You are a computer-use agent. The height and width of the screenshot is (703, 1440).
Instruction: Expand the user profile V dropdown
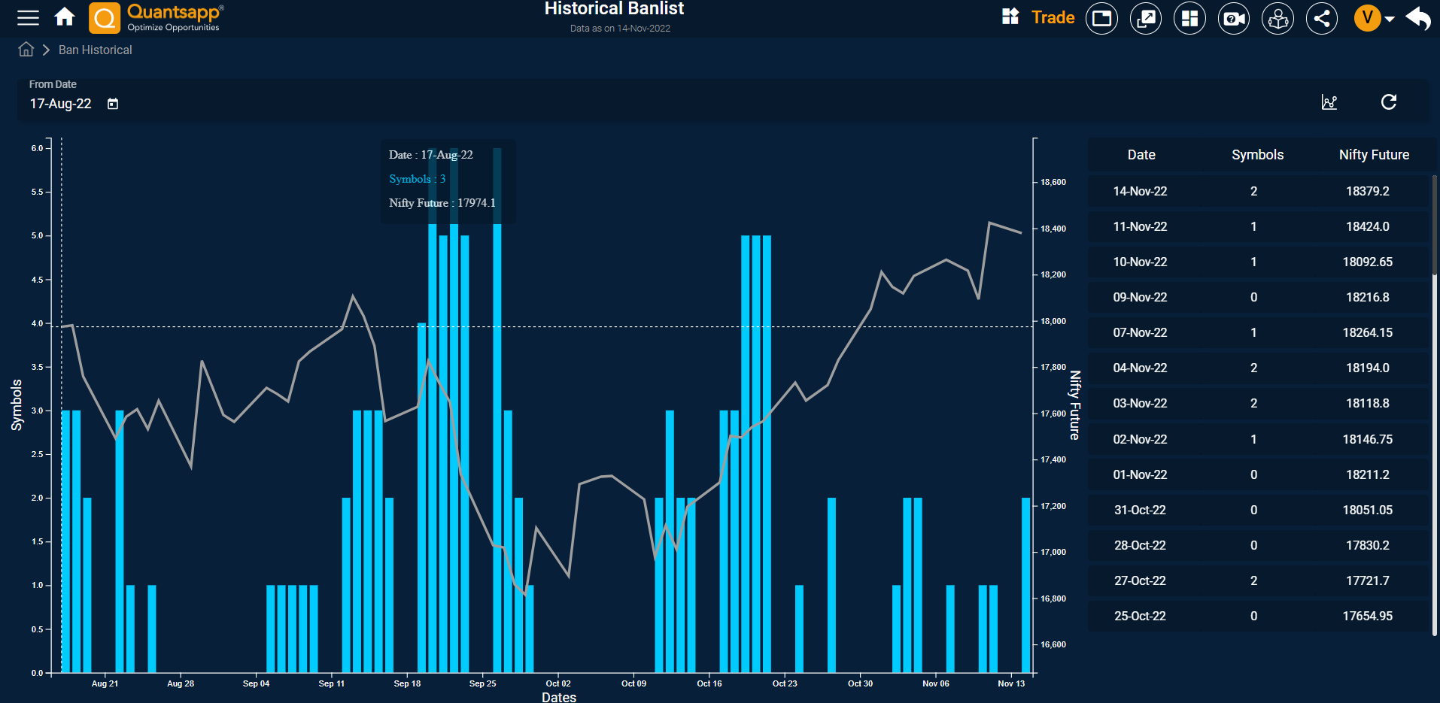[x=1375, y=18]
